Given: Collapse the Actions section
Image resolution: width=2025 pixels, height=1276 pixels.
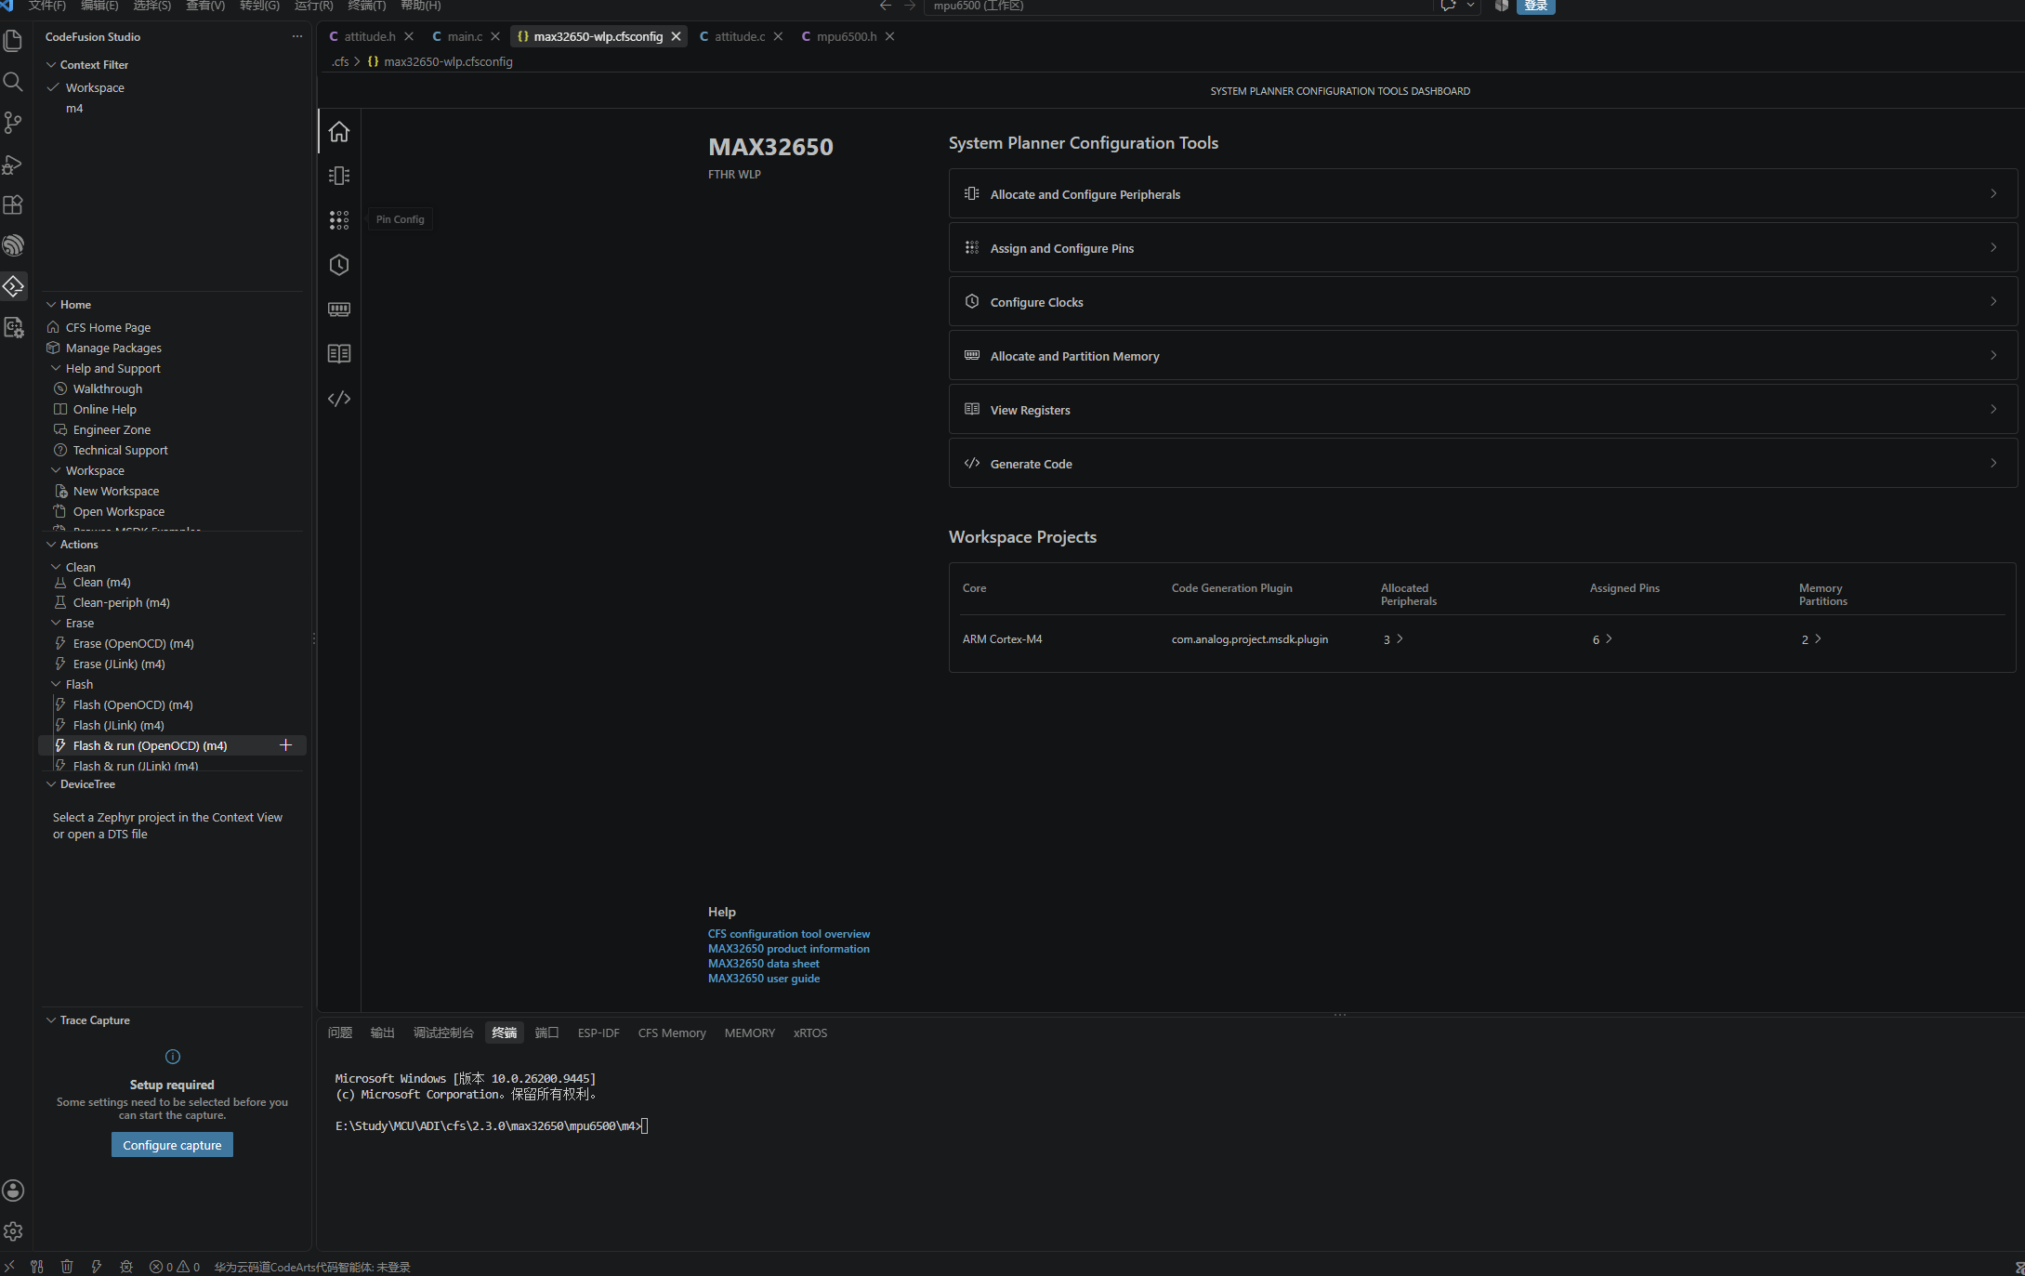Looking at the screenshot, I should point(51,545).
